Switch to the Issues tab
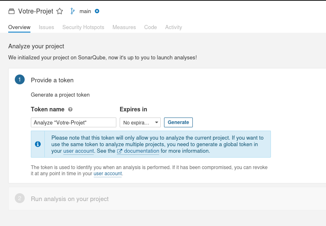Viewport: 326px width, 226px height. click(46, 27)
